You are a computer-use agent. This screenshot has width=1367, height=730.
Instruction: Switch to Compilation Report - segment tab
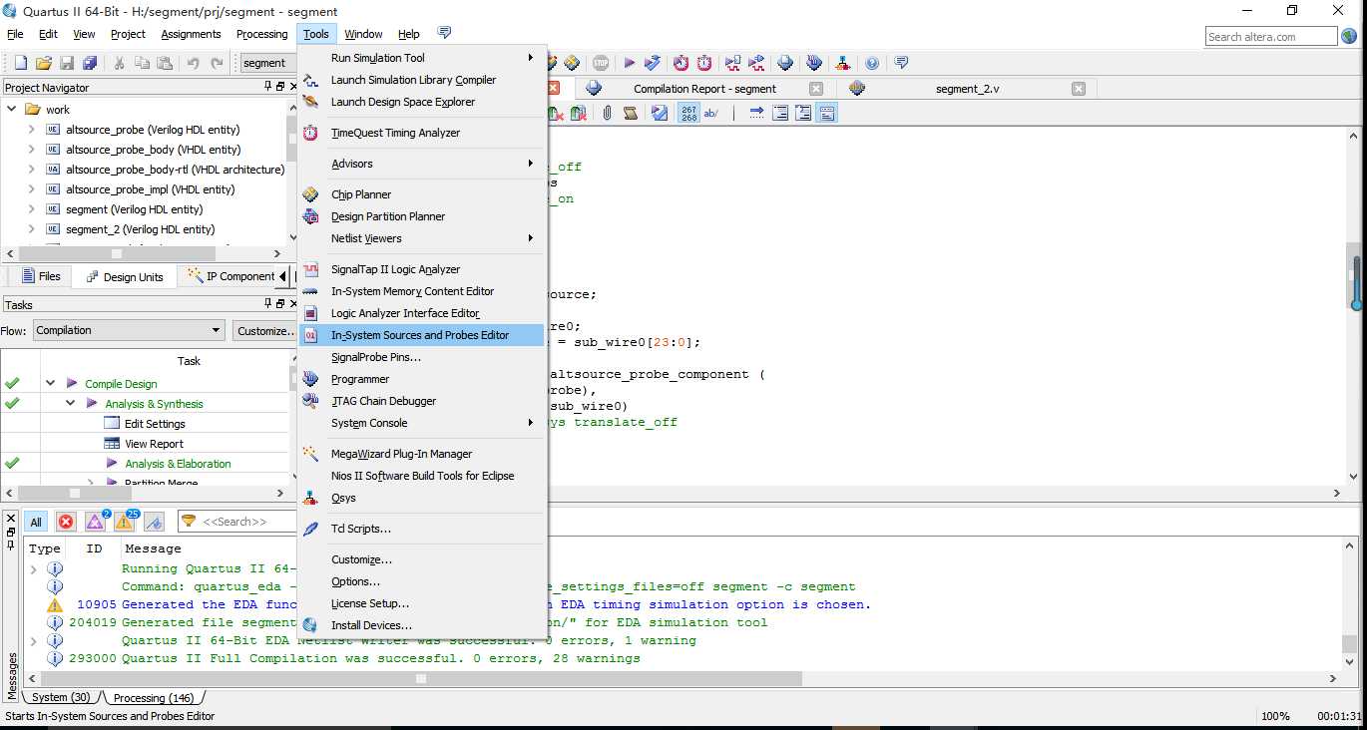coord(704,89)
